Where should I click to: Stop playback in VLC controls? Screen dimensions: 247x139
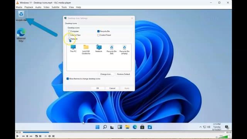(27, 136)
